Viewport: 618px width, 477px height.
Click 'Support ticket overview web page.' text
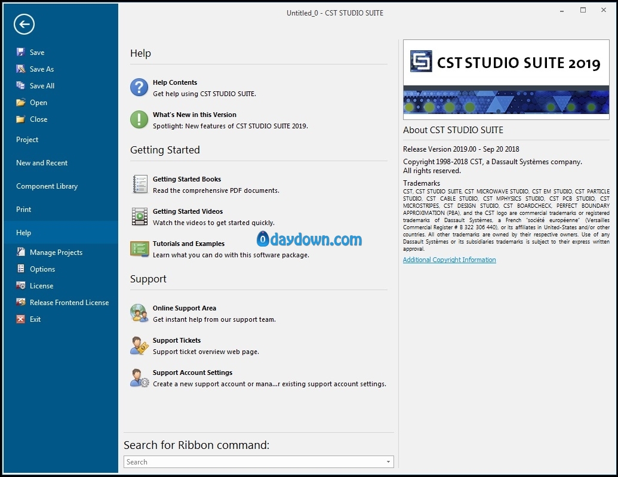coord(206,352)
